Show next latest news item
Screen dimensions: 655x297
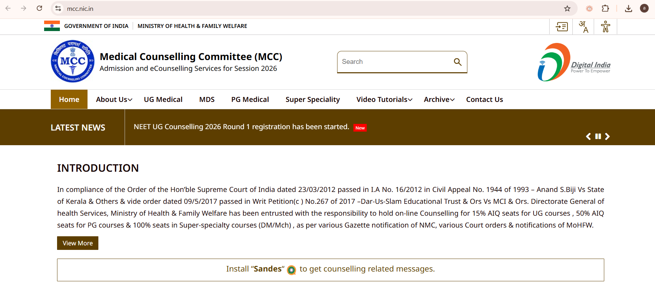pyautogui.click(x=607, y=136)
